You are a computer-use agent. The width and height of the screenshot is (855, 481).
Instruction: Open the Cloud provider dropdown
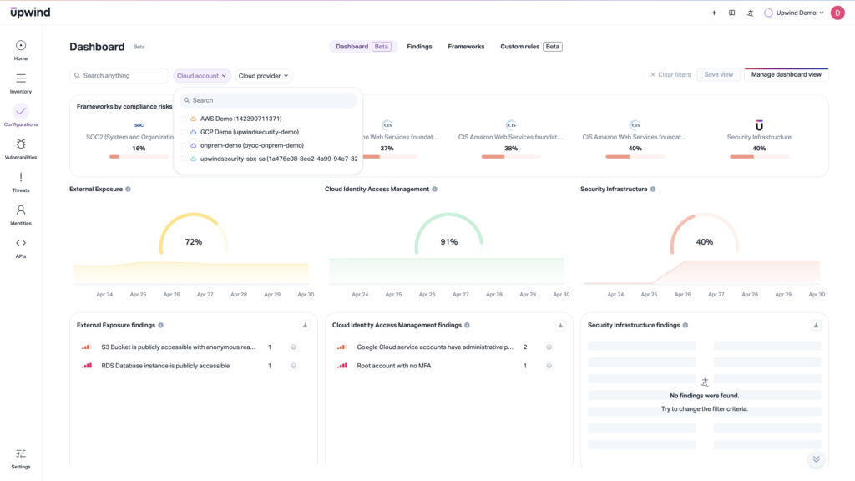tap(264, 75)
